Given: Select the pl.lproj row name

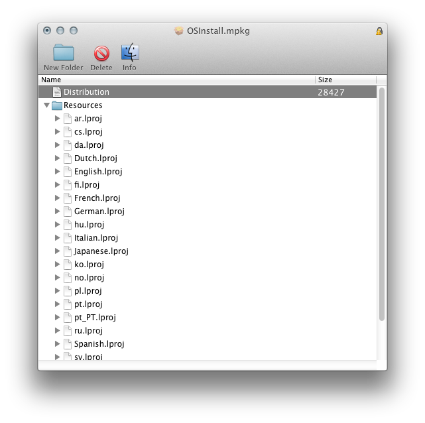Looking at the screenshot, I should pos(88,291).
